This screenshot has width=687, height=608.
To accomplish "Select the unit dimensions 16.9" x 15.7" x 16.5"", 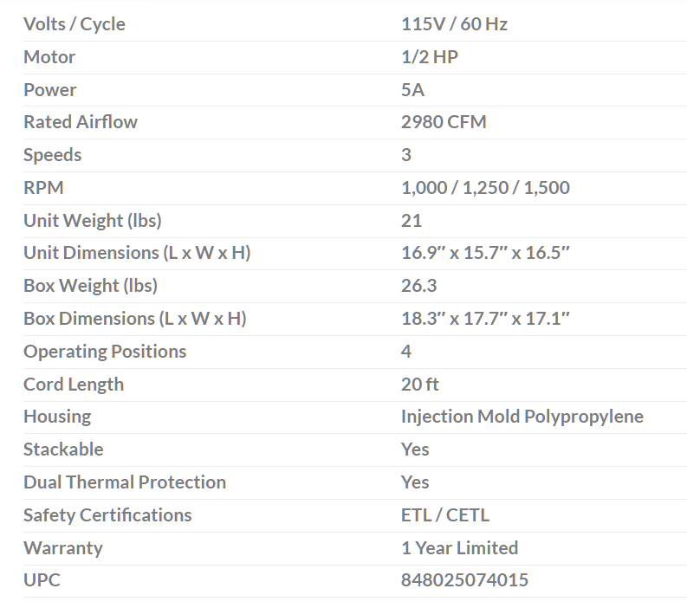I will pos(485,253).
